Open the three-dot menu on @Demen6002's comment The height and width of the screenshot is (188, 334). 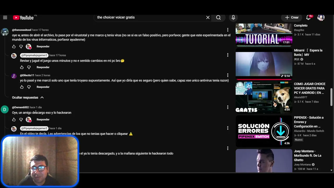click(x=228, y=107)
